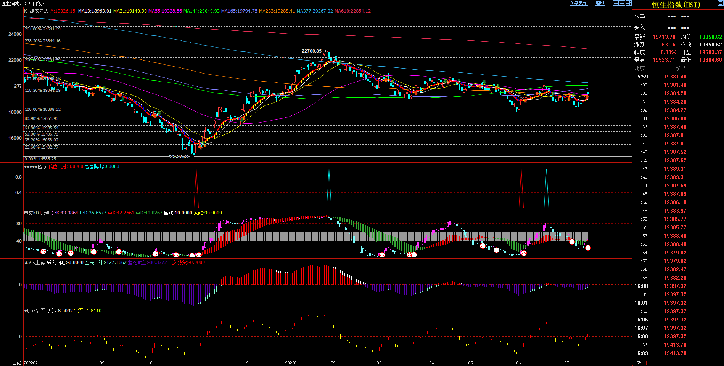The height and width of the screenshot is (366, 724).
Task: Click the MA55 magenta legend label
Action: click(x=165, y=11)
